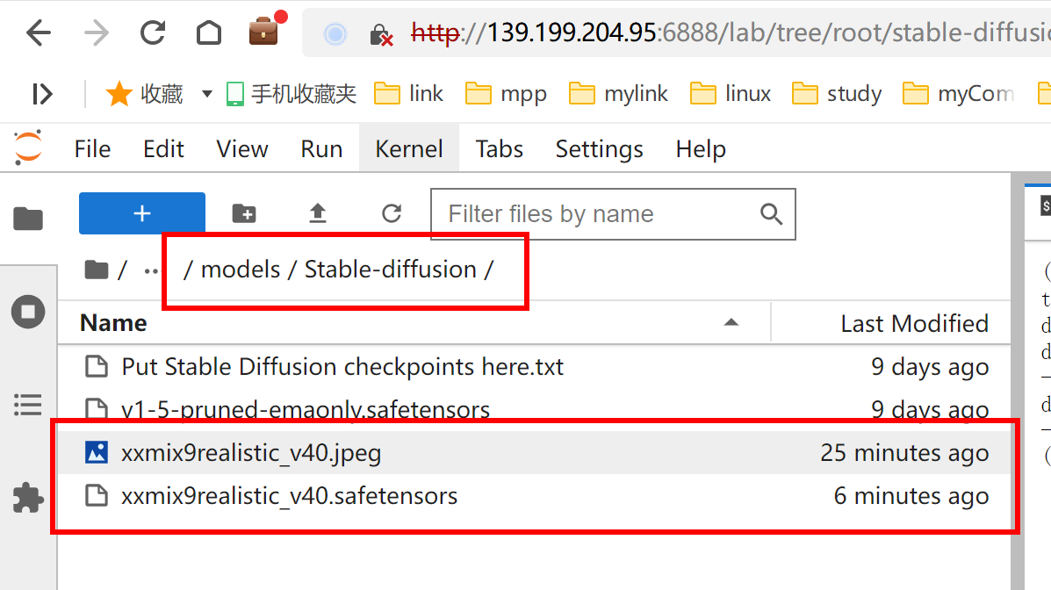Screen dimensions: 1051x590
Task: Open the File menu
Action: [92, 149]
